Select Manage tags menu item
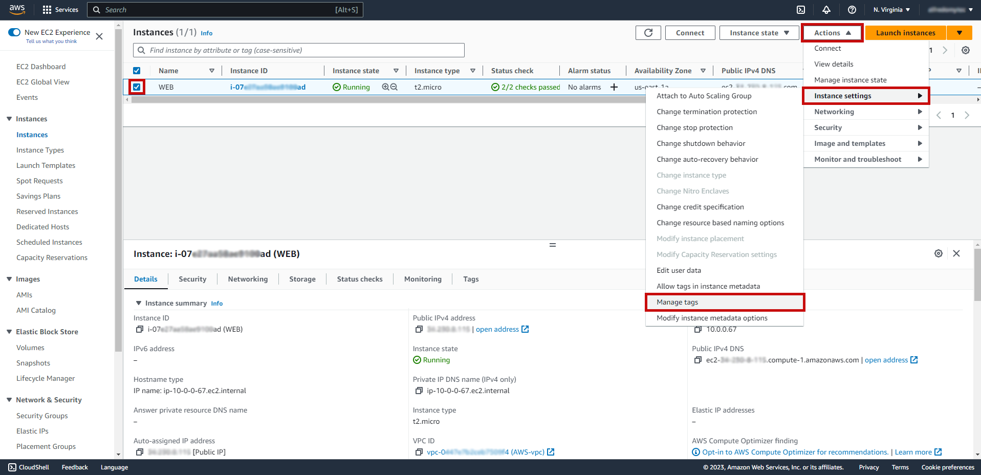 click(x=725, y=302)
